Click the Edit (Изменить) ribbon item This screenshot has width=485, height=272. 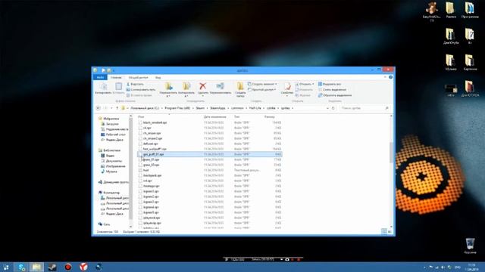click(x=304, y=90)
